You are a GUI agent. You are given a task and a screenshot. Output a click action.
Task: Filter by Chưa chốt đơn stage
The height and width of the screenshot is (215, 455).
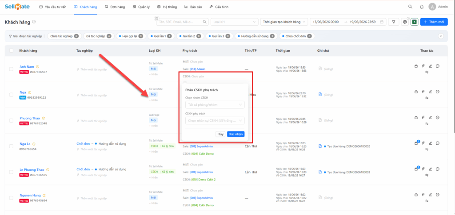[x=296, y=36]
